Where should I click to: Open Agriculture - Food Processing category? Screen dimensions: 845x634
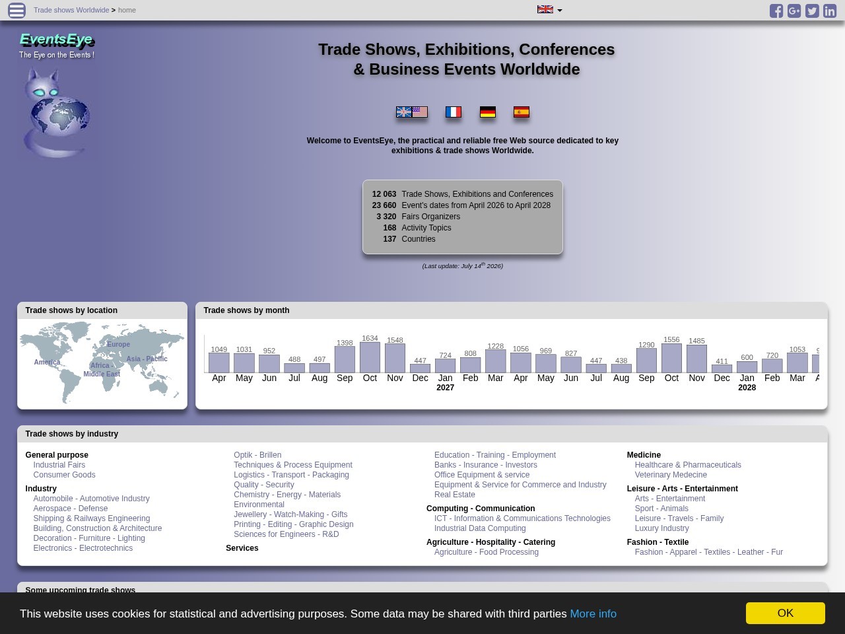point(487,552)
